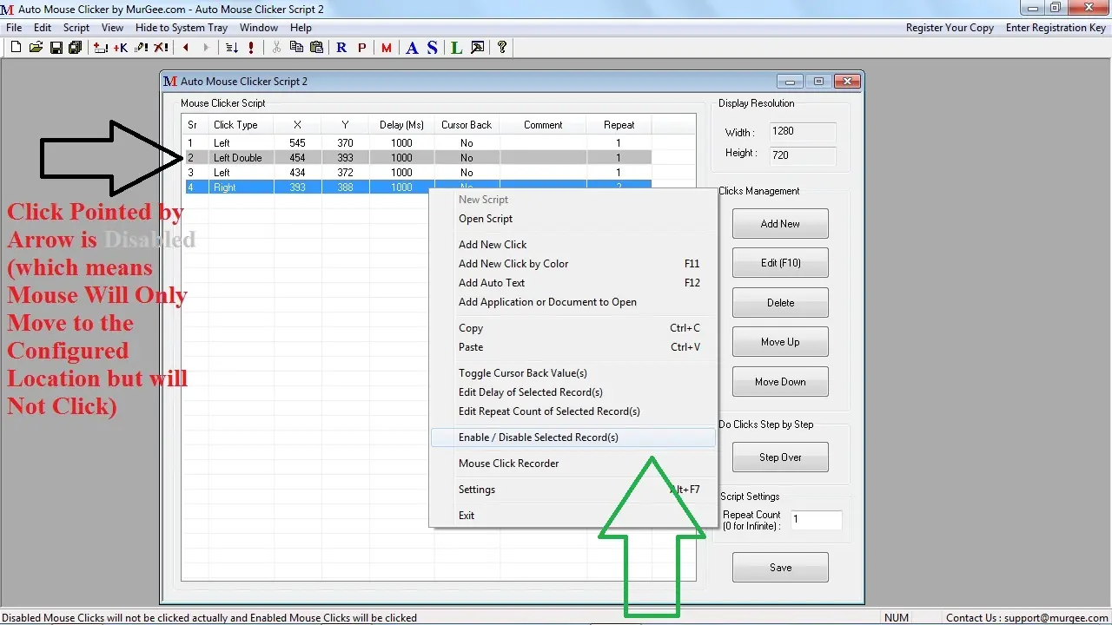
Task: Open the File menu
Action: click(14, 28)
